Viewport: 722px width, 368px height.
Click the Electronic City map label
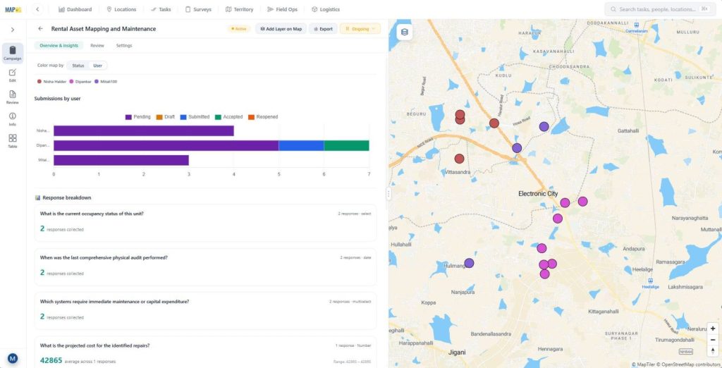(538, 194)
